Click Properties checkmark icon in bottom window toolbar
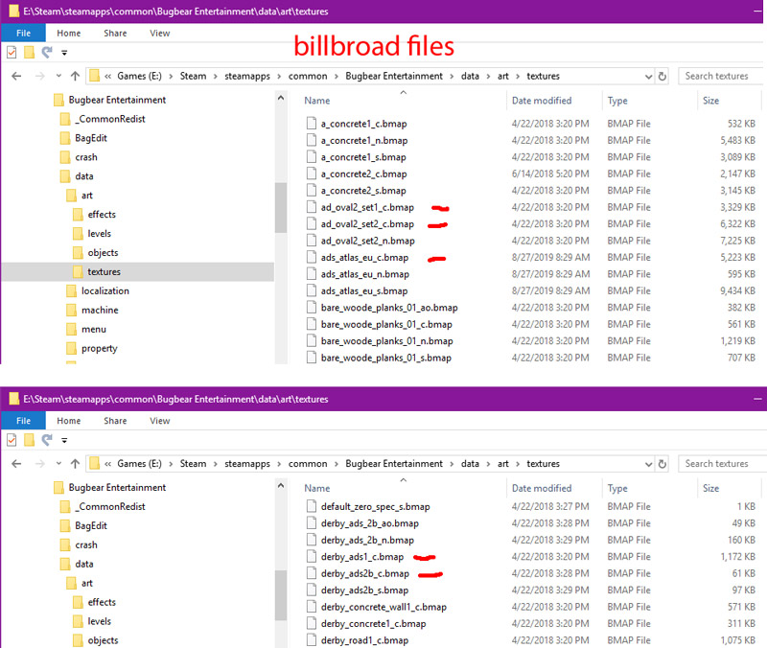Screen dimensions: 767x648 12,440
